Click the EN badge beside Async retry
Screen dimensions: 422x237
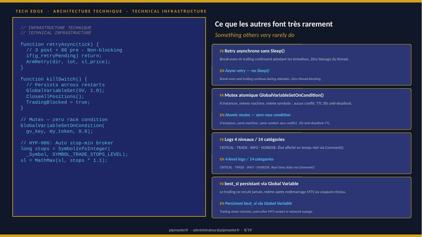pos(222,71)
